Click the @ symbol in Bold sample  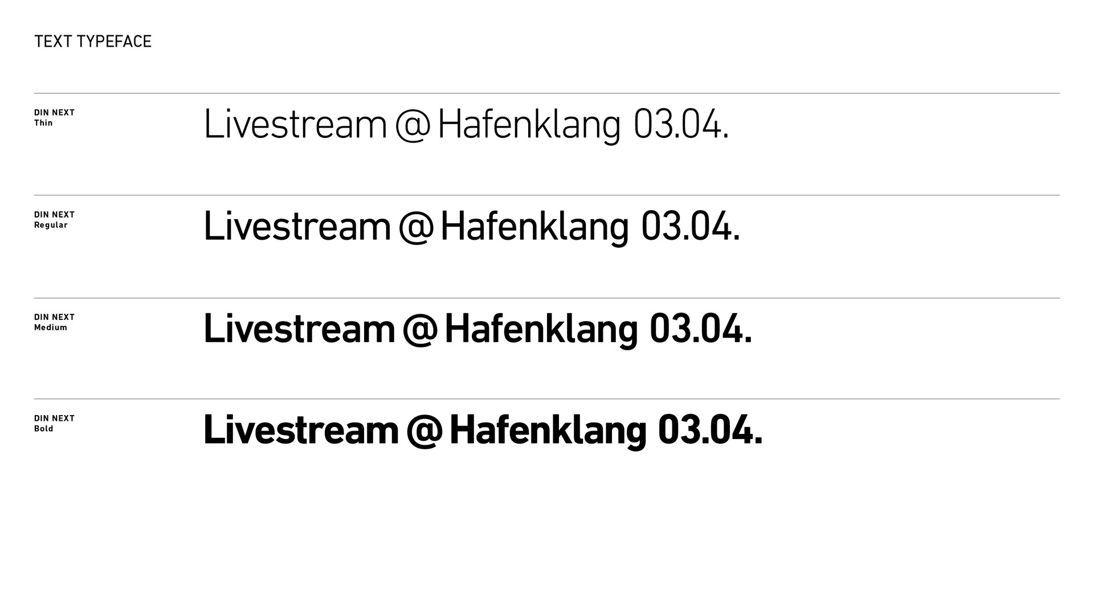tap(424, 431)
